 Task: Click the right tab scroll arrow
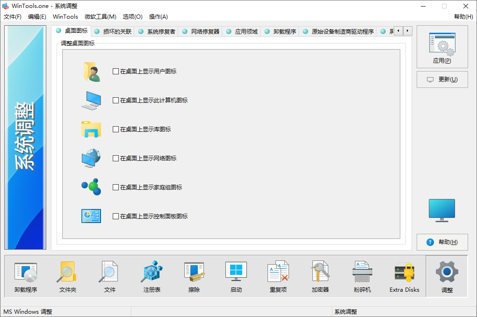click(x=407, y=31)
